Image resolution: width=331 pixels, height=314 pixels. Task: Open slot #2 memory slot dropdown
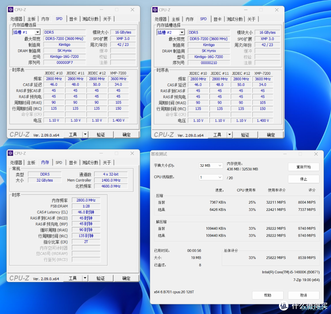click(182, 32)
